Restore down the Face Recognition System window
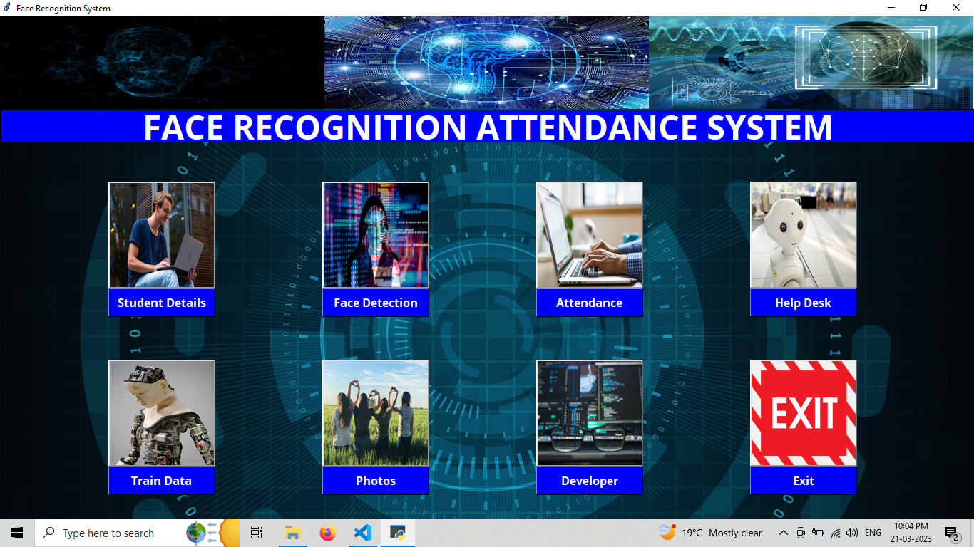The width and height of the screenshot is (974, 547). [x=924, y=8]
